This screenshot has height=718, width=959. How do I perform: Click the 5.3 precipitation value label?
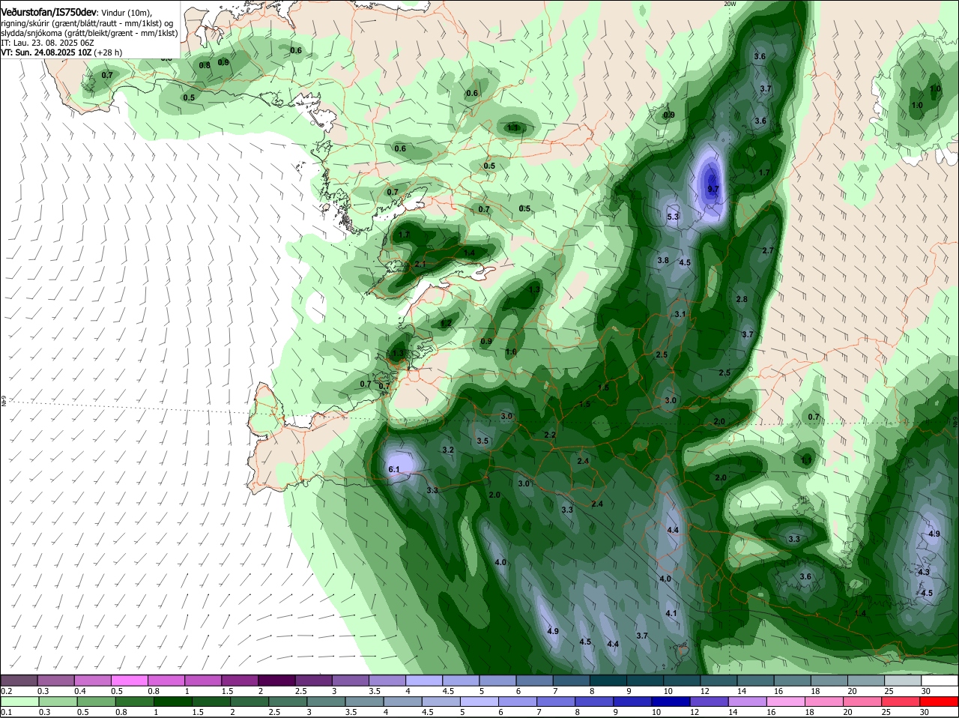pyautogui.click(x=673, y=217)
